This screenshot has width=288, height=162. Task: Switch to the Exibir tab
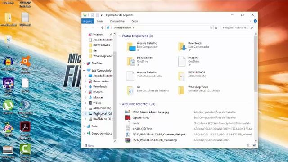pyautogui.click(x=135, y=21)
